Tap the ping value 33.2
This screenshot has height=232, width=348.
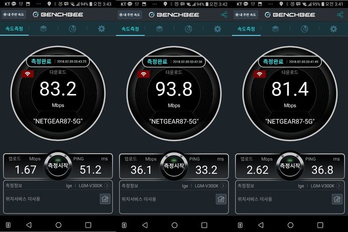click(206, 170)
